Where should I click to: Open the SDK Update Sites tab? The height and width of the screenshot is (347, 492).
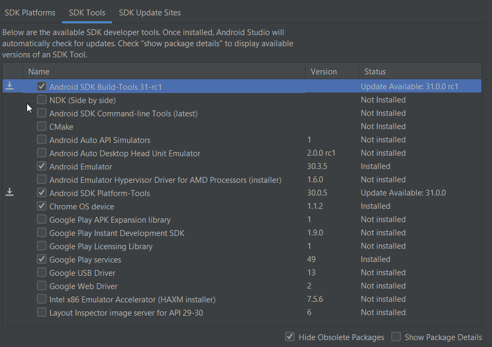tap(150, 12)
